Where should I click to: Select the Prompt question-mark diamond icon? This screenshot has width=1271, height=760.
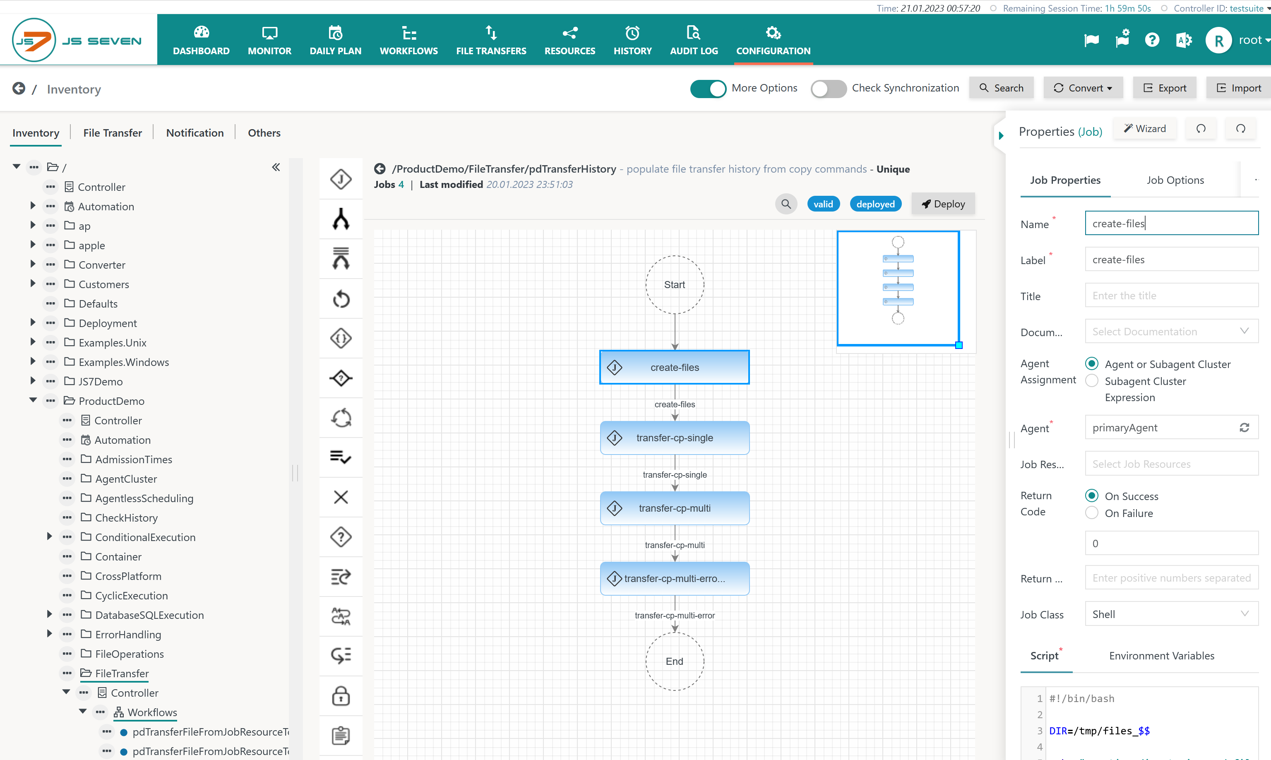pos(340,537)
